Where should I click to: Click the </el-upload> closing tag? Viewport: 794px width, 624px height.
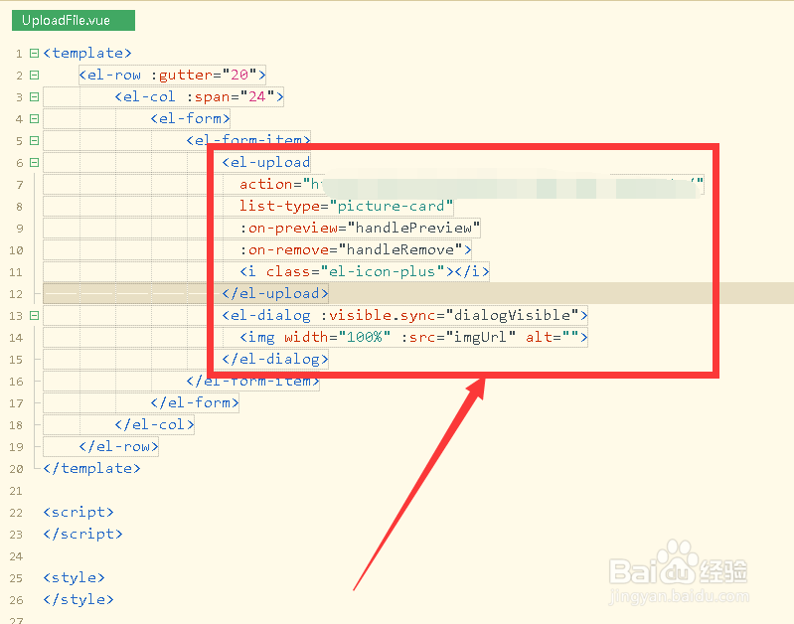pyautogui.click(x=275, y=293)
